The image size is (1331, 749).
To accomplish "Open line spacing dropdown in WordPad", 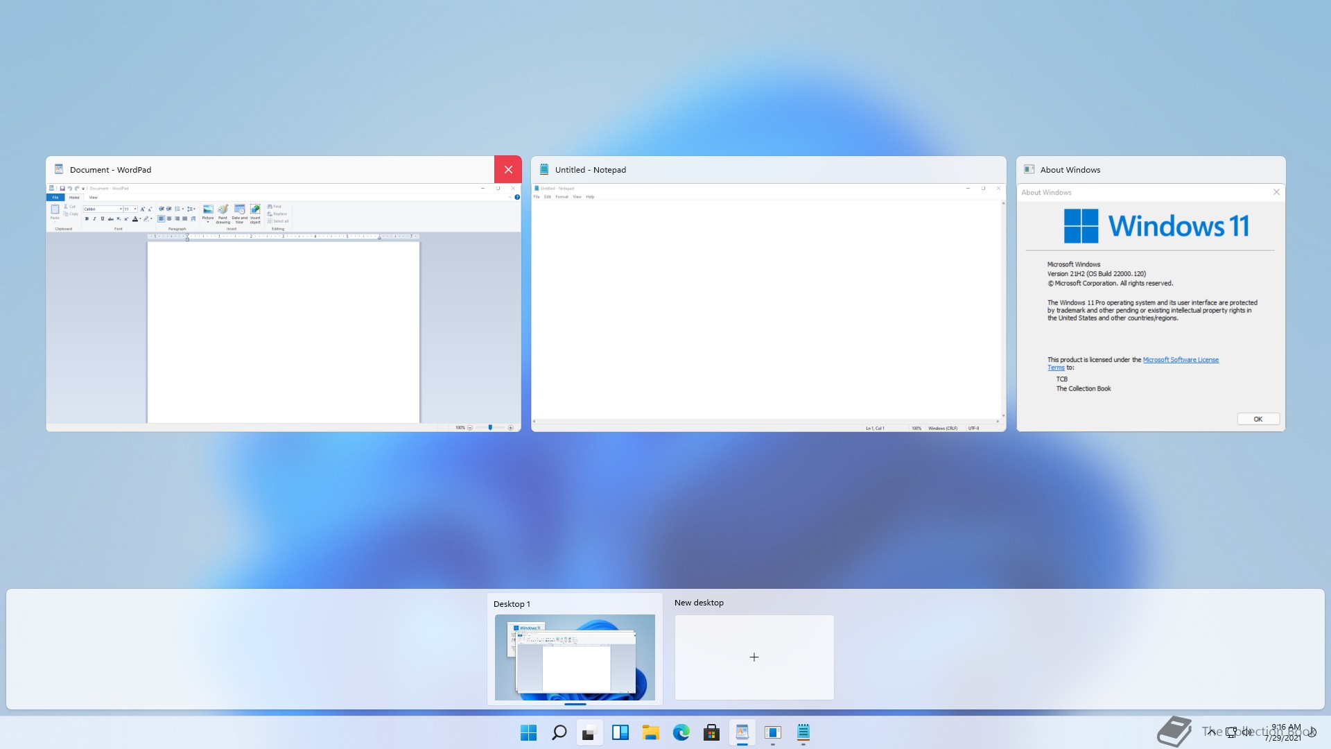I will click(x=191, y=209).
